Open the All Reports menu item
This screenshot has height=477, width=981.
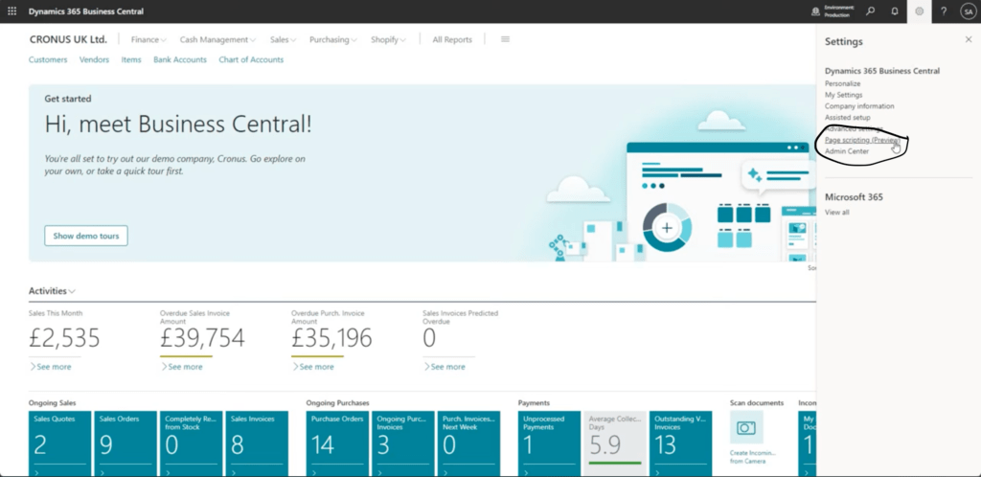coord(452,40)
